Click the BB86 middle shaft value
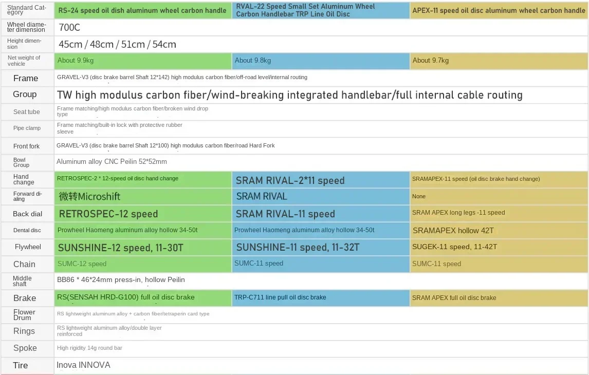 121,280
